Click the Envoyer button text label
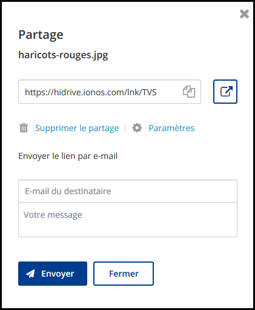 [58, 274]
